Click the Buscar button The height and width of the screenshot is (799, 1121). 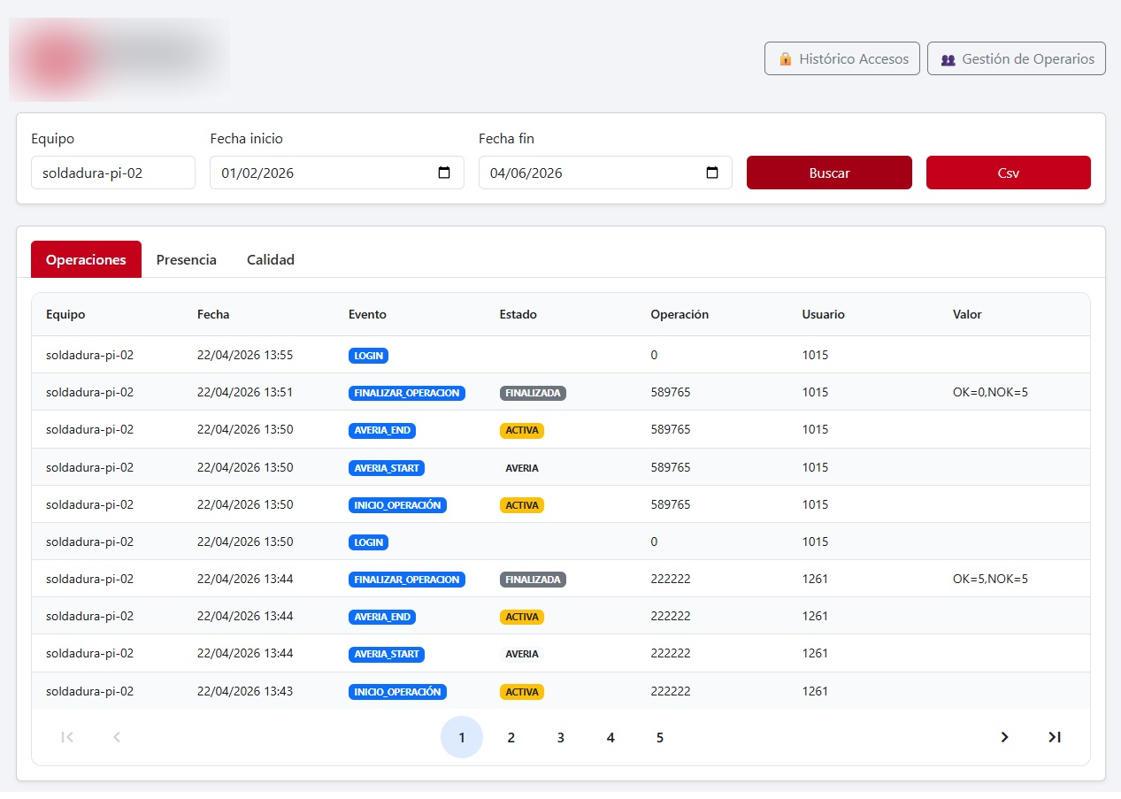[x=829, y=173]
